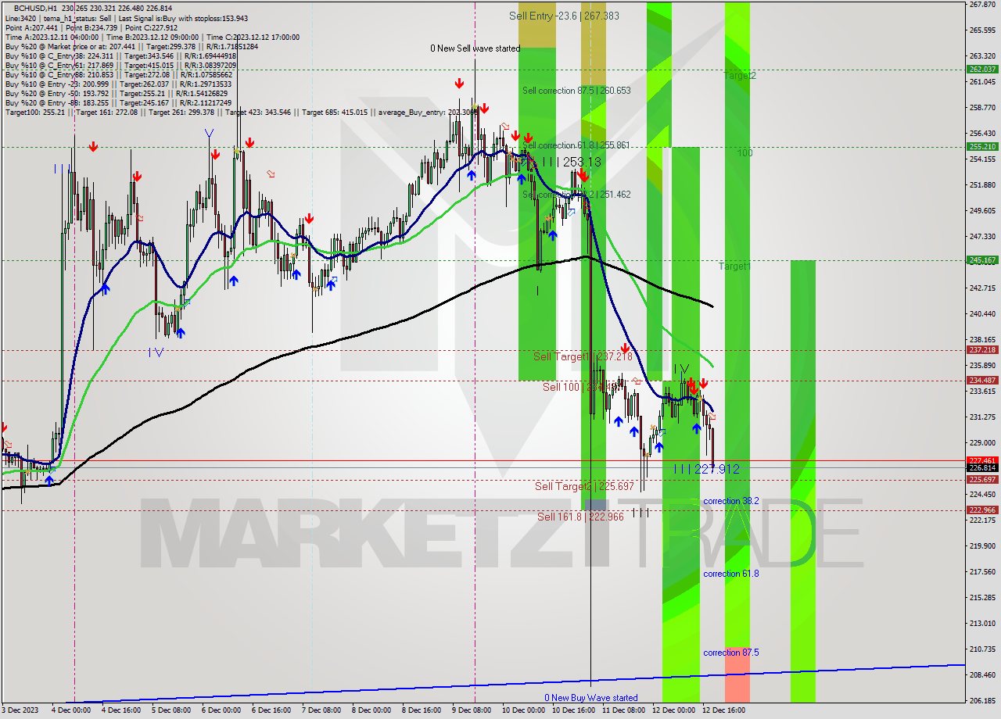1001x719 pixels.
Task: Select the red 222.966 price tag
Action: pos(982,510)
